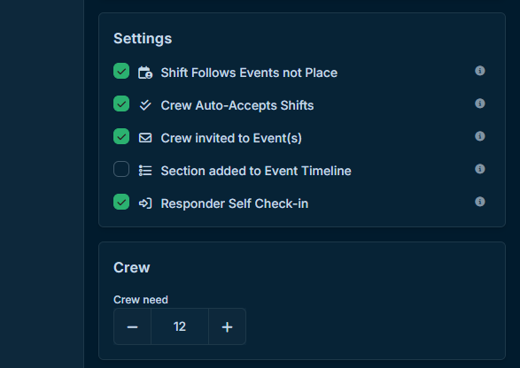Click the calendar icon beside Shift Follows Events
Viewport: 520px width, 368px height.
(x=145, y=73)
